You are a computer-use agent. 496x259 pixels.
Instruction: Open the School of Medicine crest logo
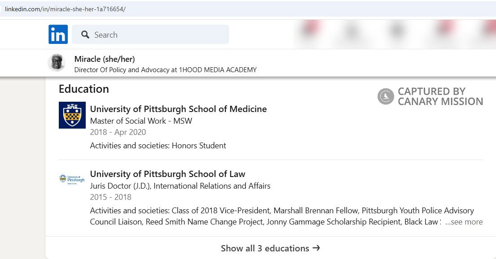[72, 115]
